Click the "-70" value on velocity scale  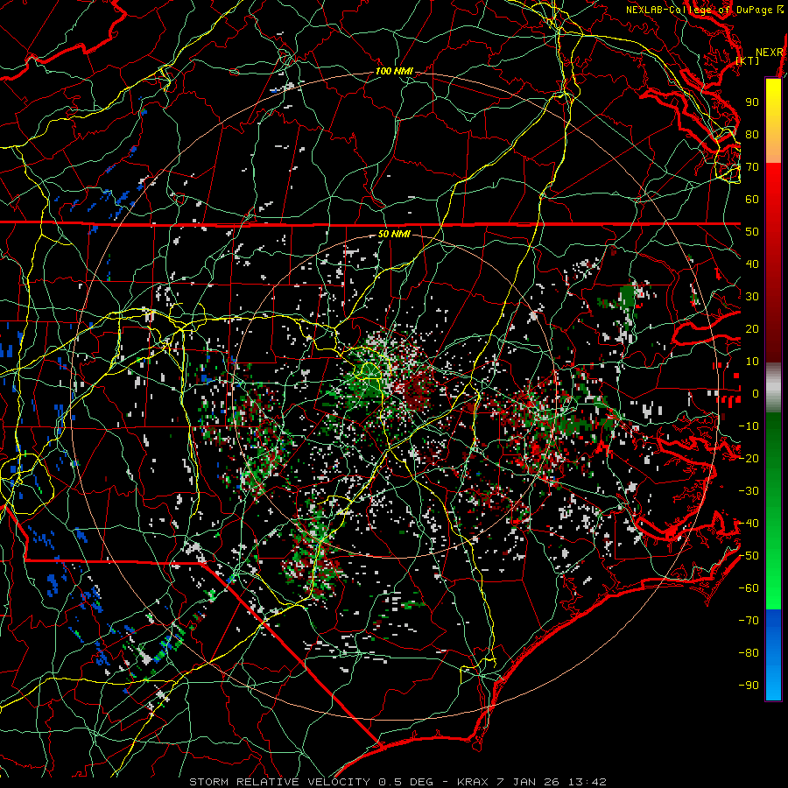click(749, 621)
